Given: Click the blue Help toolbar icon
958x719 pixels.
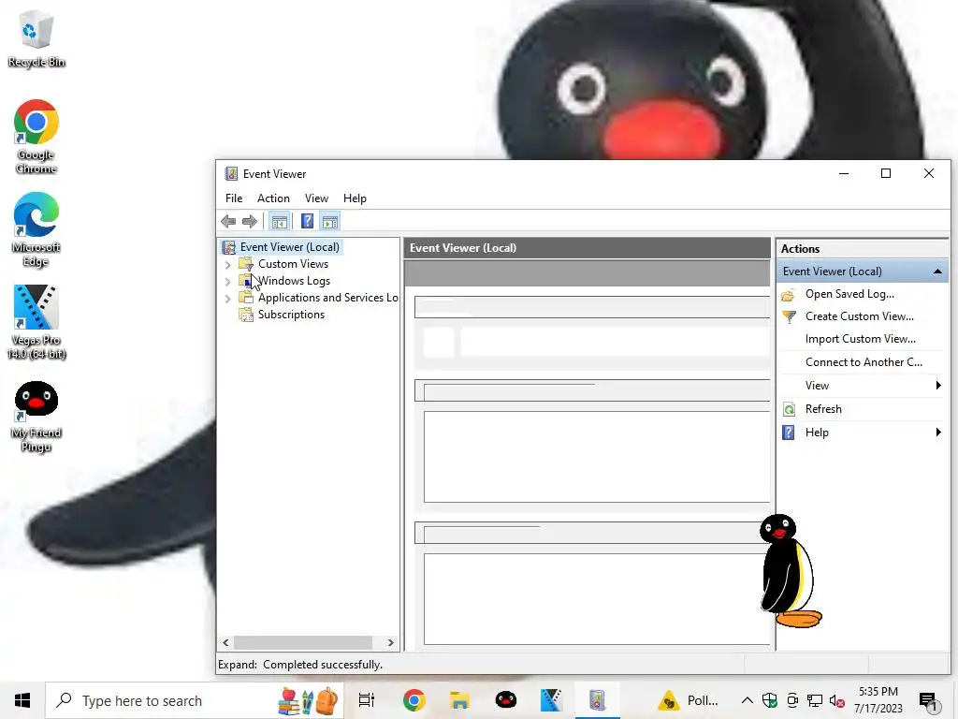Looking at the screenshot, I should [x=307, y=221].
